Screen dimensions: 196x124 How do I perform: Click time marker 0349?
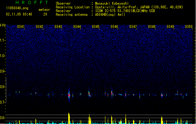tap(170, 27)
